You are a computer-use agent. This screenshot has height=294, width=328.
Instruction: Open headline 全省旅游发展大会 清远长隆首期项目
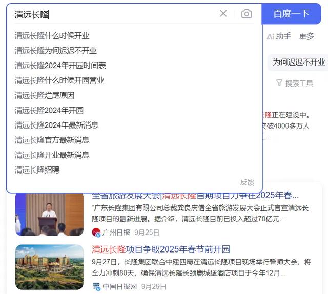195,196
